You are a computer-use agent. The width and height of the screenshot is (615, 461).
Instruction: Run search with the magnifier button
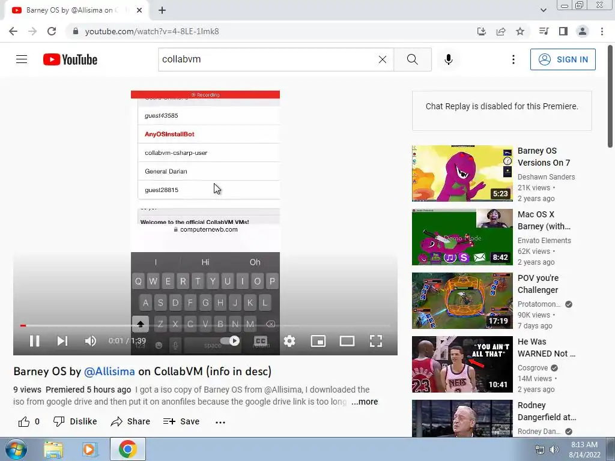tap(412, 59)
